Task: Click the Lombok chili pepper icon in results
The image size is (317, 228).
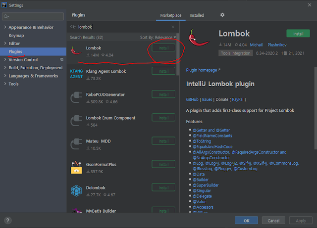Action: pyautogui.click(x=76, y=50)
